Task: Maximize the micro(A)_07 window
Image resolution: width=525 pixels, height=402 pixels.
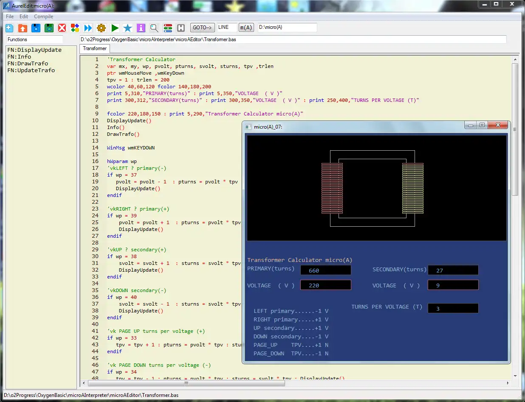Action: 482,125
